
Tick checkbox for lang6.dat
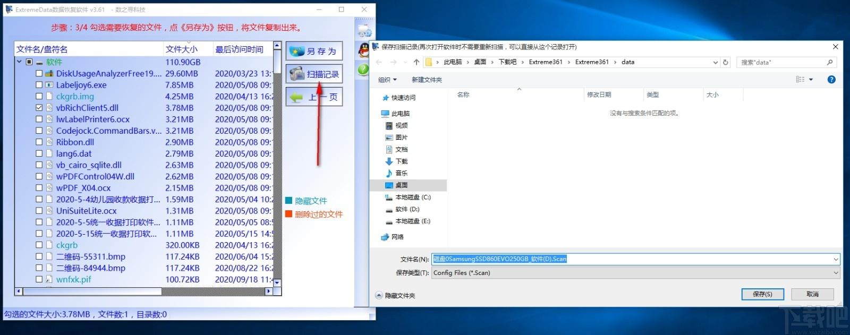(x=39, y=153)
